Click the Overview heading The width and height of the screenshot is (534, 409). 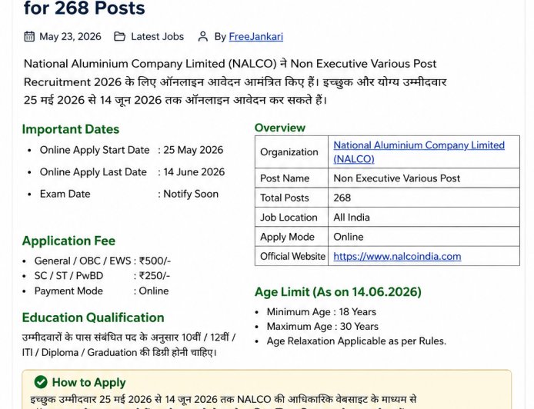(x=280, y=128)
